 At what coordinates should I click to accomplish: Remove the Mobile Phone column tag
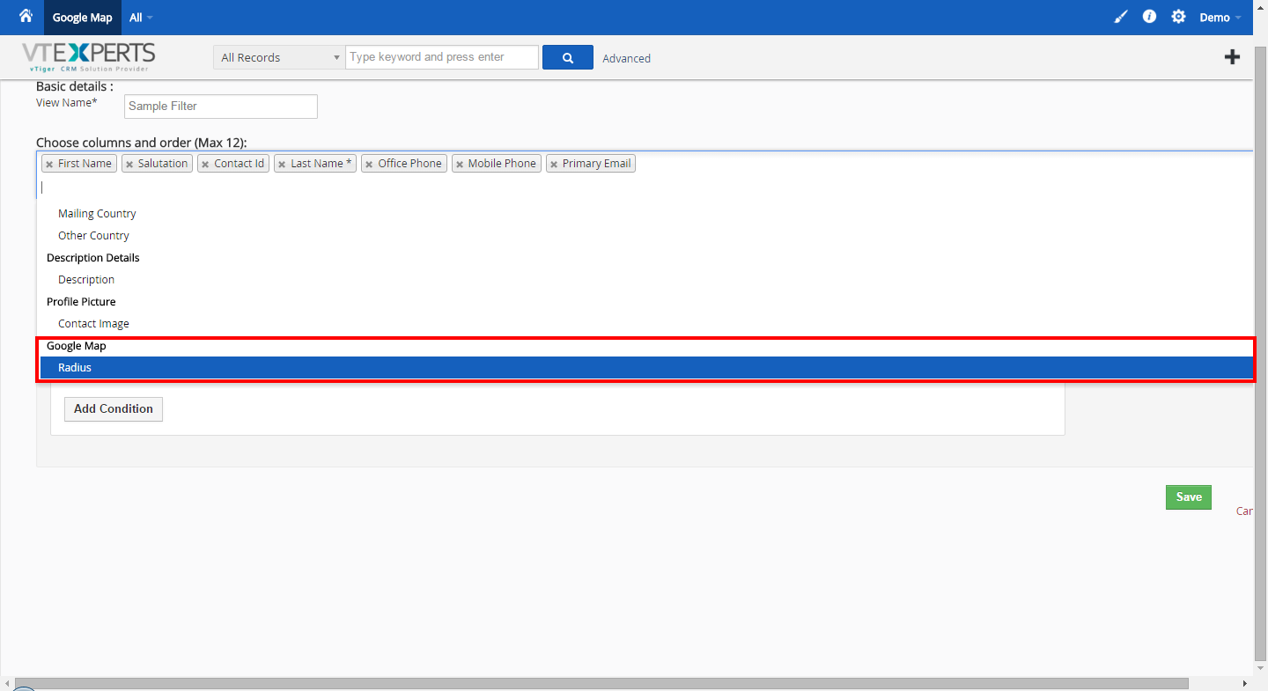click(x=460, y=165)
